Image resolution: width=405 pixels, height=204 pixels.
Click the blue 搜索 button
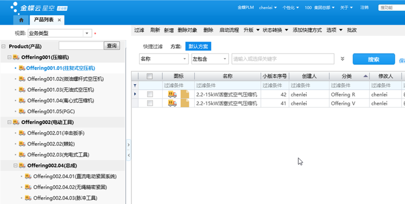point(373,59)
